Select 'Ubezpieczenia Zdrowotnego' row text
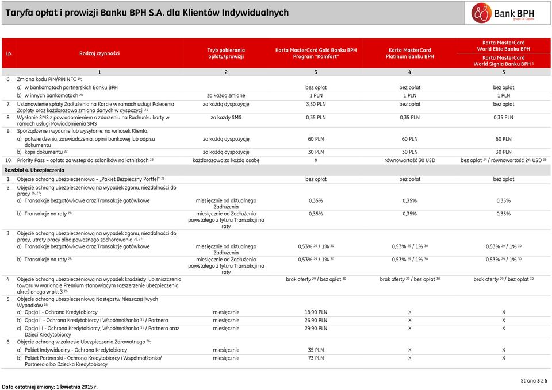This screenshot has height=390, width=552. [x=84, y=342]
